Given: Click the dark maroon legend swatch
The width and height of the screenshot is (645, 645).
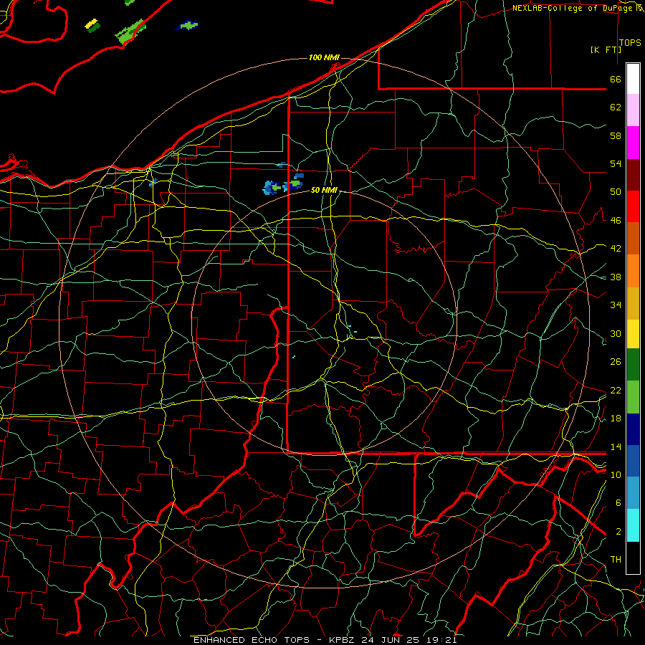Looking at the screenshot, I should [633, 175].
